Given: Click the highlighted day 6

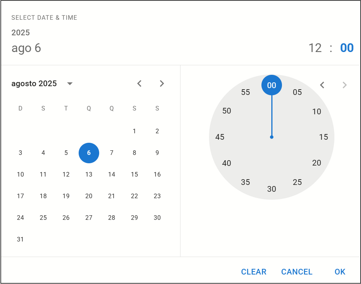Looking at the screenshot, I should coord(89,153).
